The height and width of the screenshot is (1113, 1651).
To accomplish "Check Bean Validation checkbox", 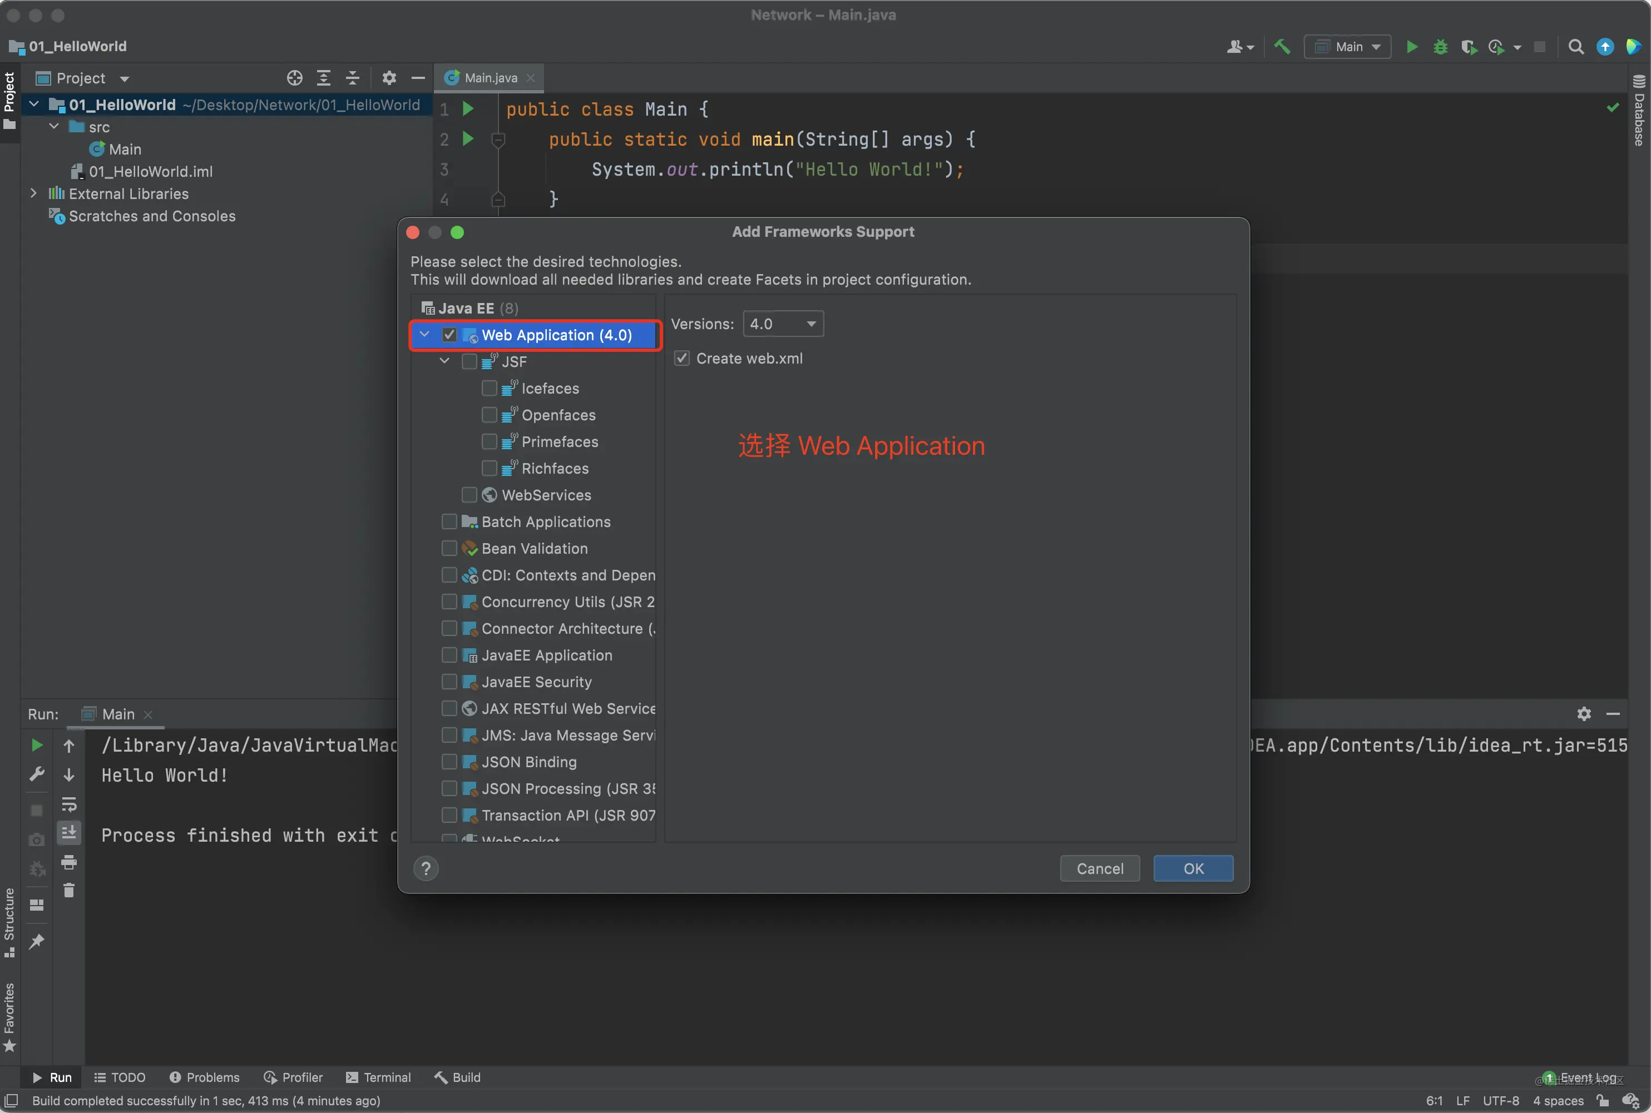I will [449, 549].
